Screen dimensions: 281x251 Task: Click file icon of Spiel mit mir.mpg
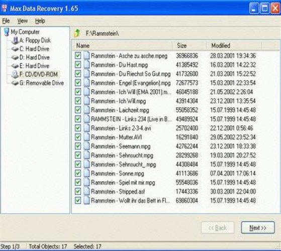(86, 182)
